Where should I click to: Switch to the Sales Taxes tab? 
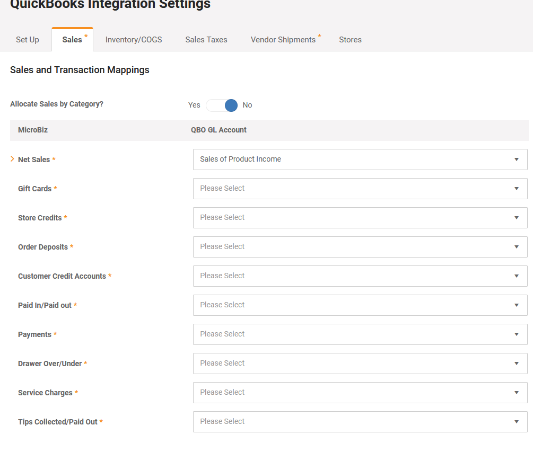tap(206, 39)
